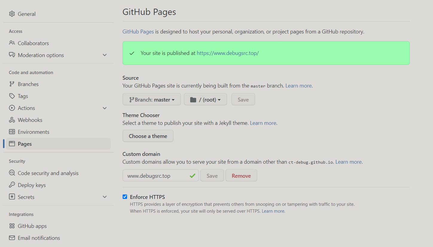Uncheck the Enforce HTTPS checkbox
The image size is (433, 247).
point(125,197)
